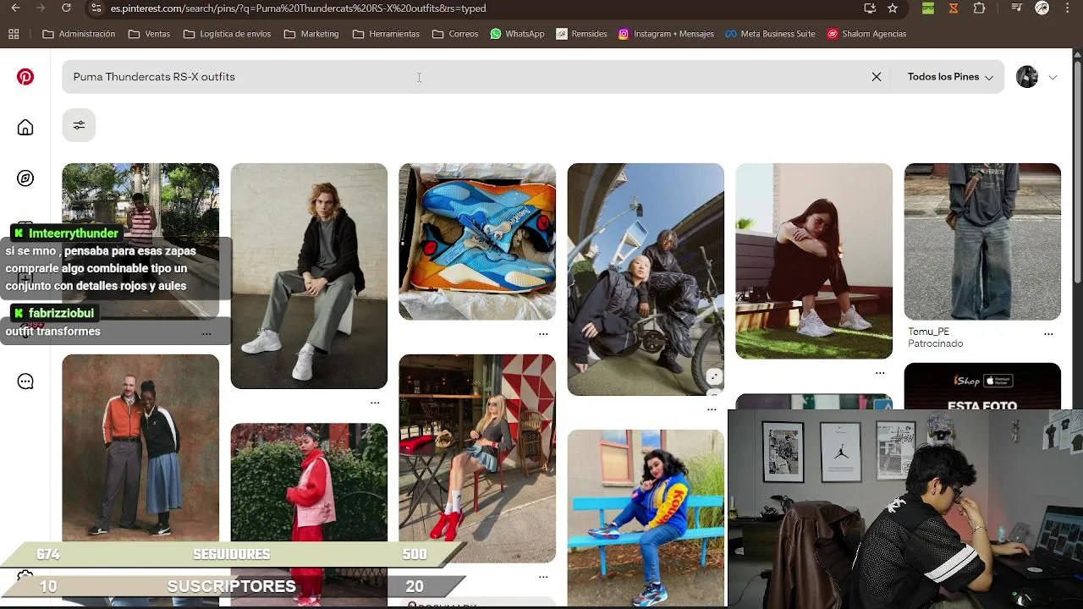Expand the Correos bookmarks folder
The image size is (1083, 609).
click(455, 34)
